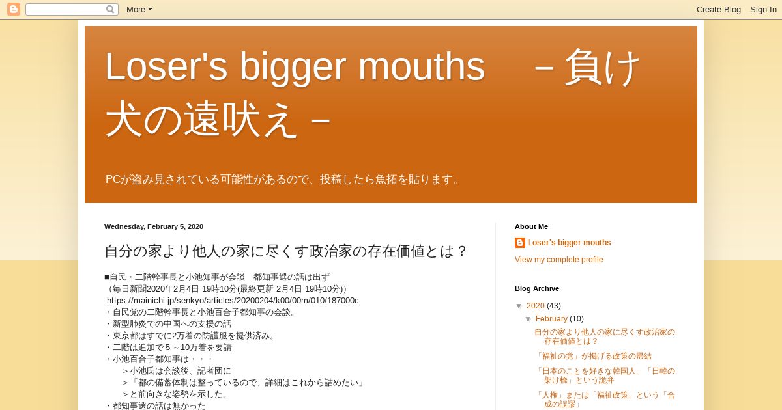Click line ■自民・二階幹事長と小池知事が会談

217,277
